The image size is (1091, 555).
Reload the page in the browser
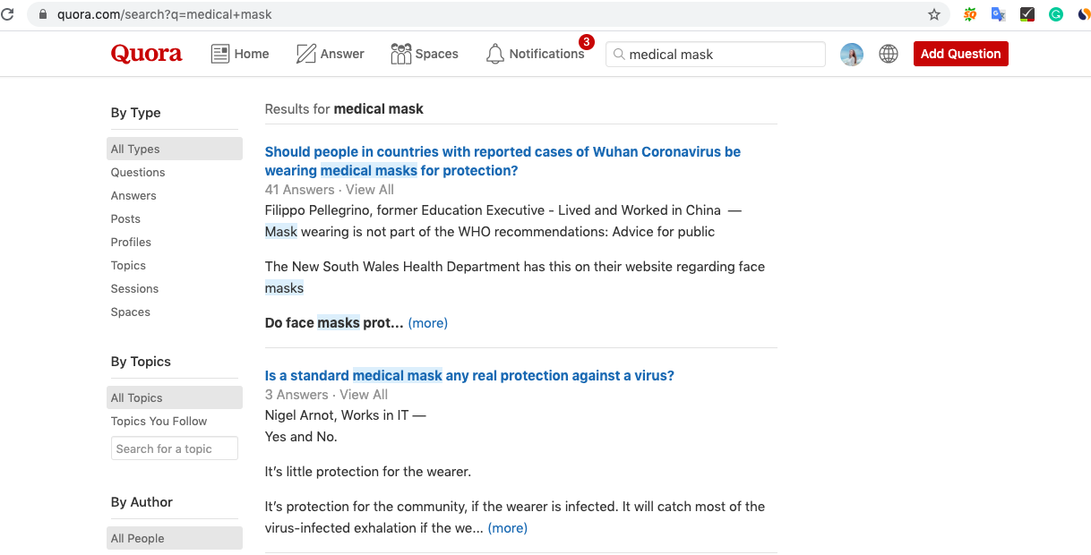coord(7,14)
